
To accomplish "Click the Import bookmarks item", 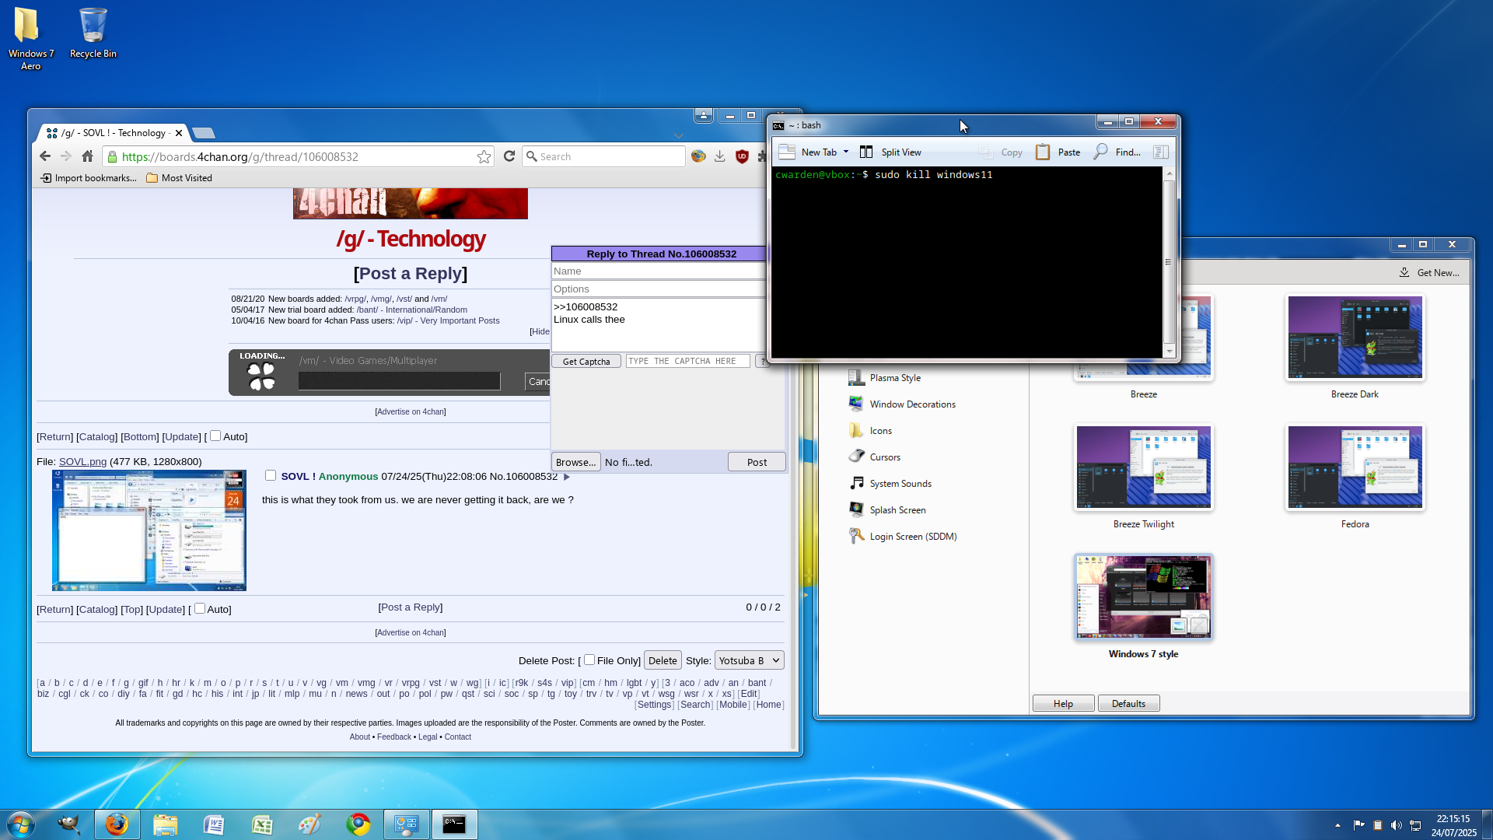I will coord(89,178).
